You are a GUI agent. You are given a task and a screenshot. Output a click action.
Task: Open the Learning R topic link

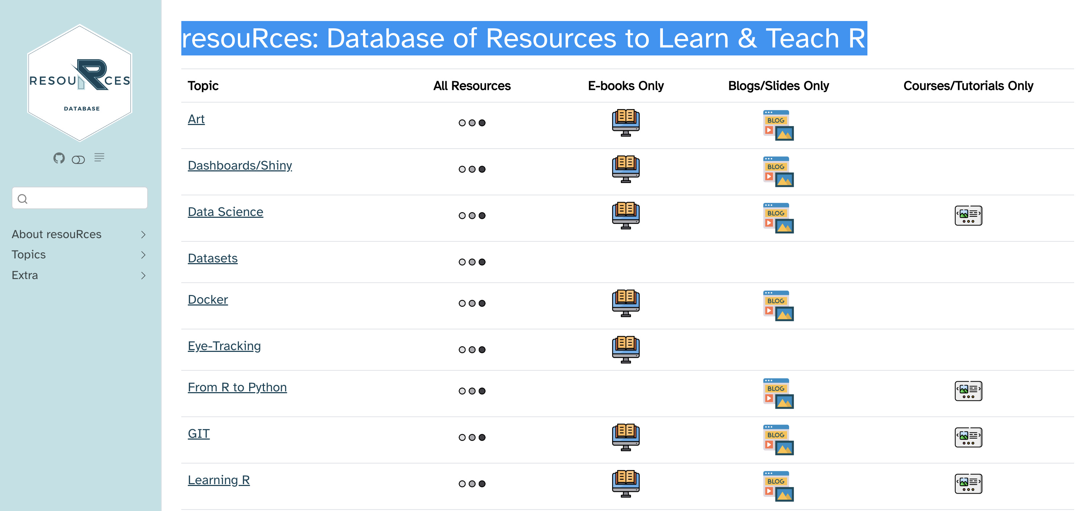click(x=219, y=480)
